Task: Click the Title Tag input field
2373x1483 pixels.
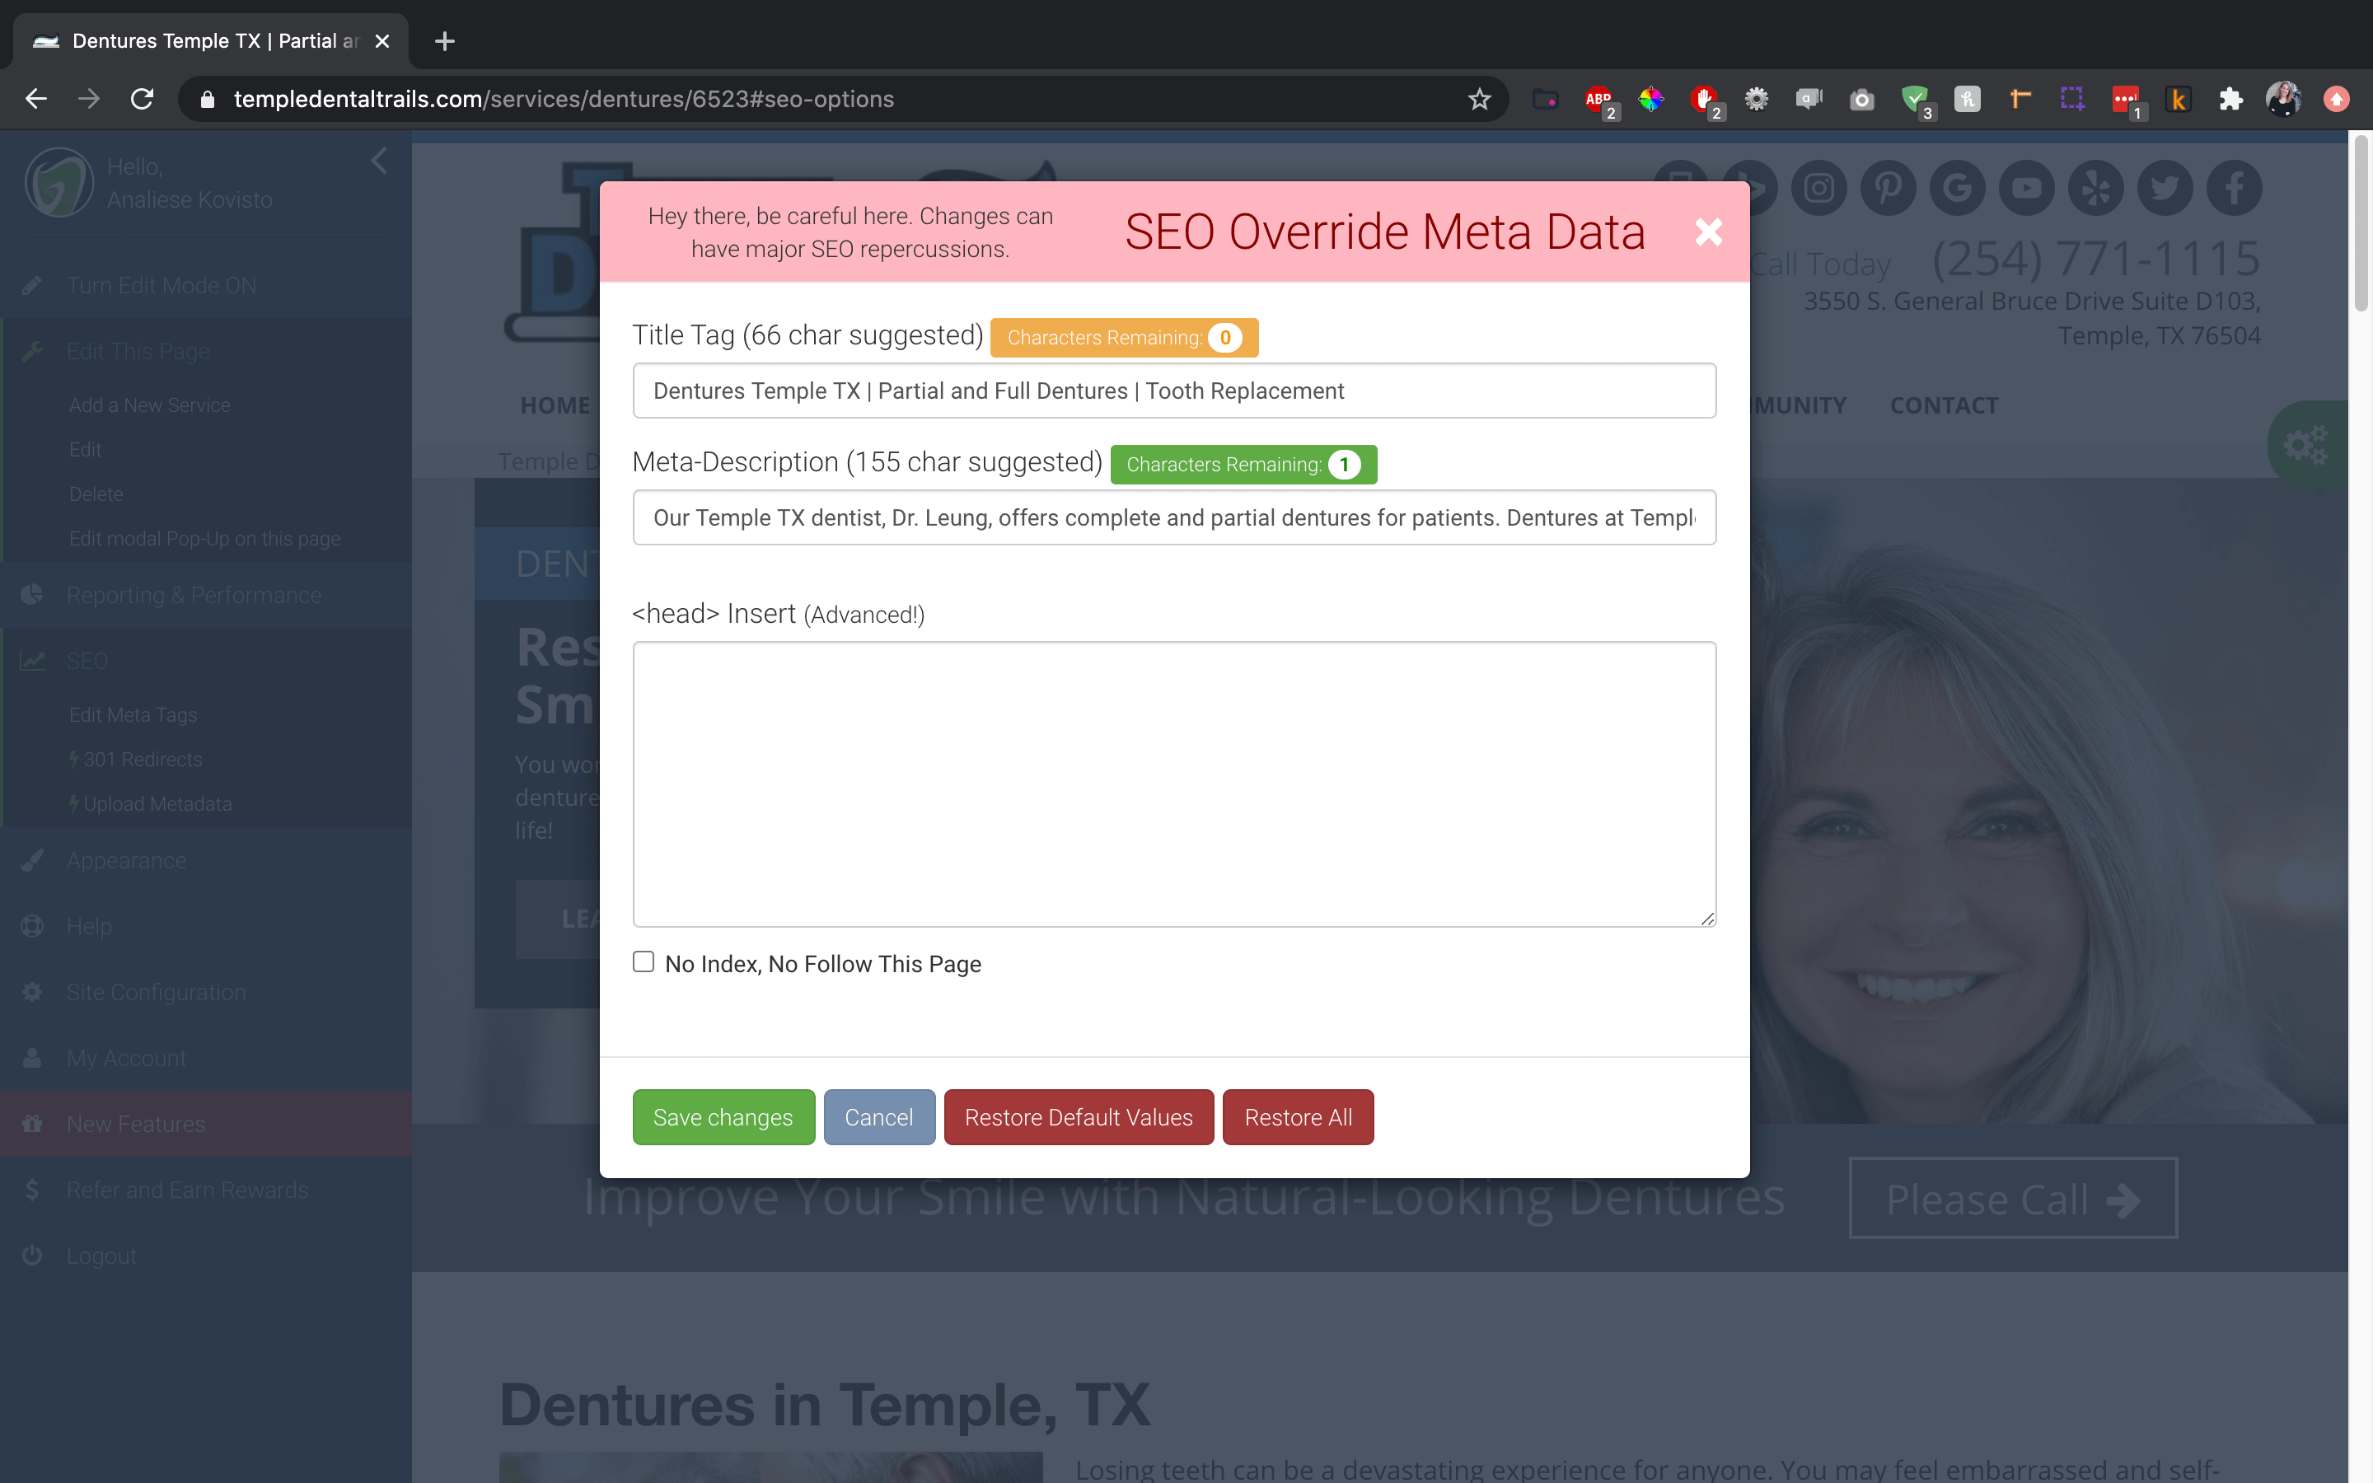Action: click(x=1173, y=391)
